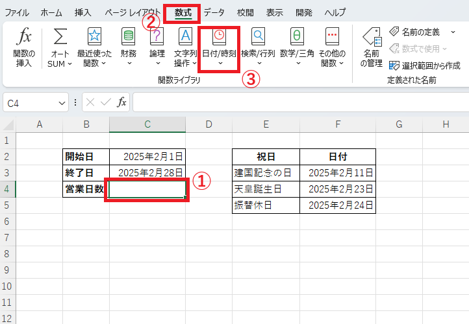The image size is (469, 324).
Task: Open その他の関数 library
Action: [x=332, y=47]
